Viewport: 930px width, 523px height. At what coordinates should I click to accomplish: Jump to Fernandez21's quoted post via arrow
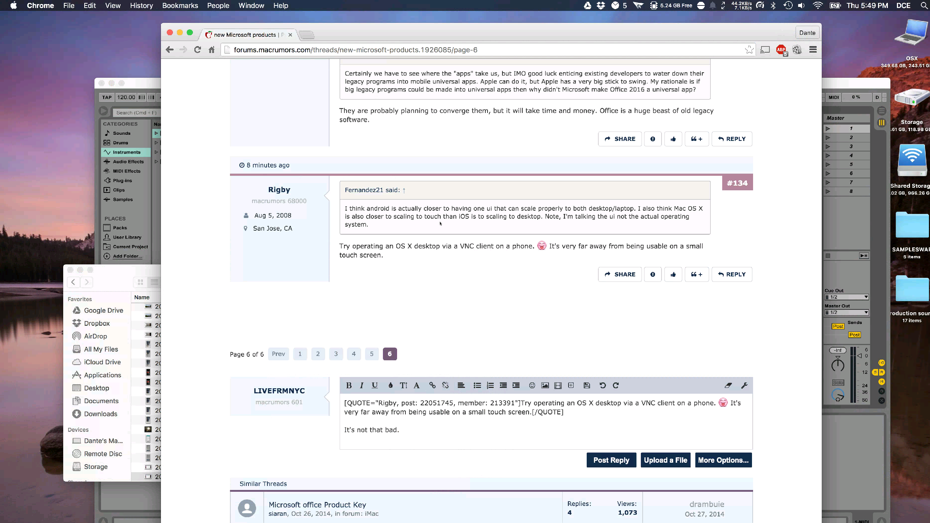[404, 190]
